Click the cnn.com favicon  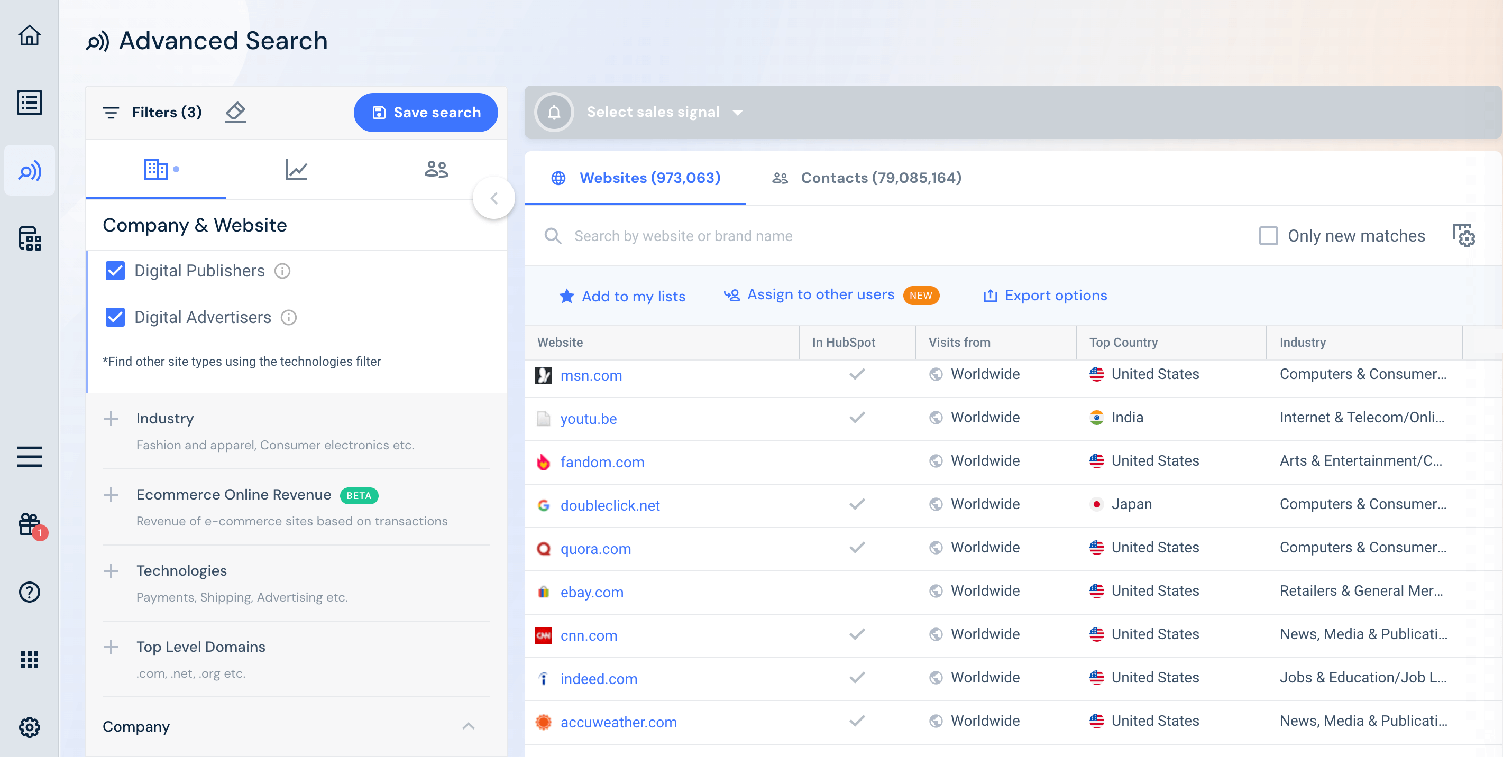pos(543,635)
